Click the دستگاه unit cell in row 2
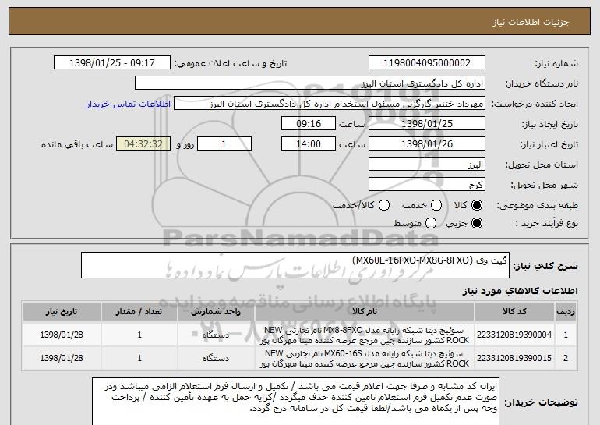600x425 pixels. coord(216,359)
